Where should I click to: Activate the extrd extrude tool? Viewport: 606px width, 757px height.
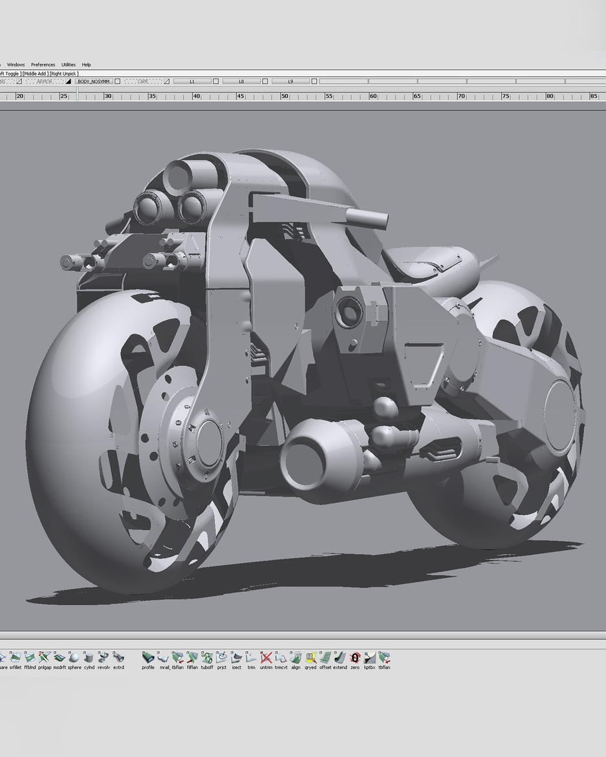118,658
